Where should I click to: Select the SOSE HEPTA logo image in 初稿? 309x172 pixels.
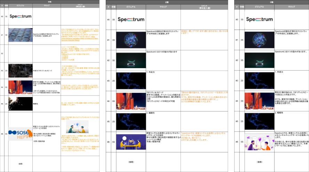[x=21, y=134]
